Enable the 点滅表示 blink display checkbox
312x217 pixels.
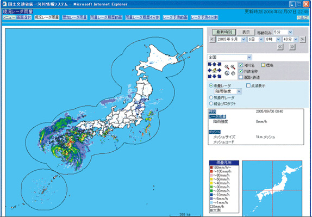click(x=248, y=85)
